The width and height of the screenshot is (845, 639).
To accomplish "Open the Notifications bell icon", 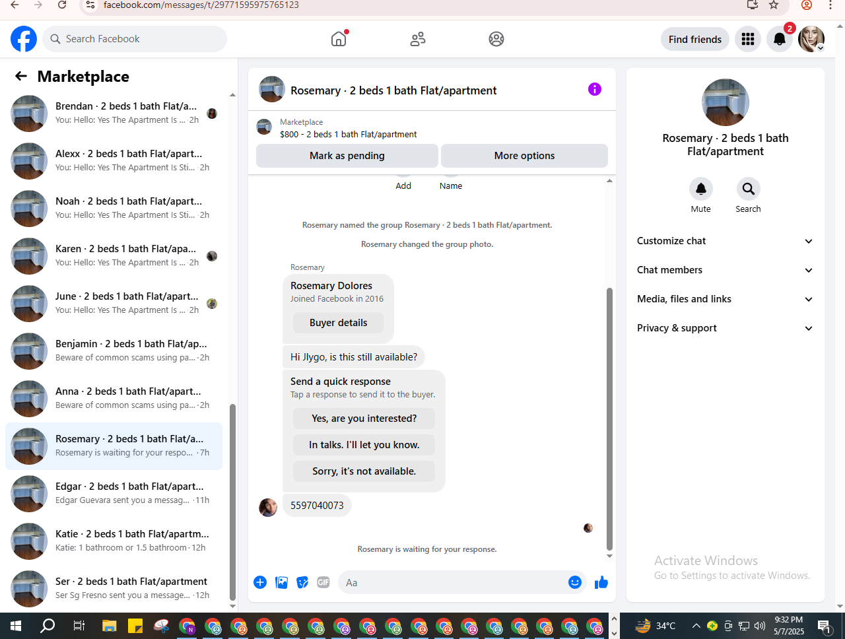I will (x=780, y=39).
